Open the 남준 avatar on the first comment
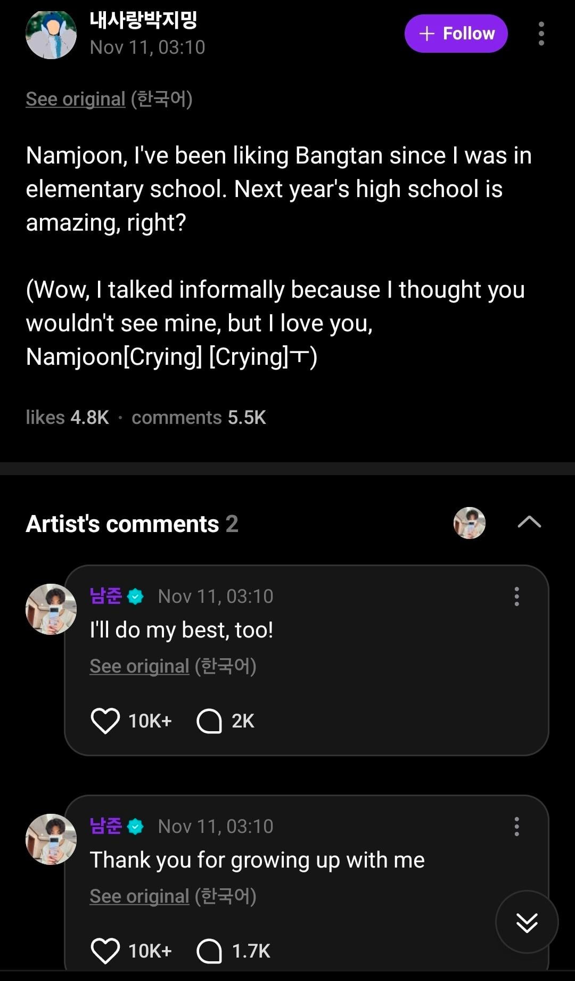575x981 pixels. pos(51,609)
